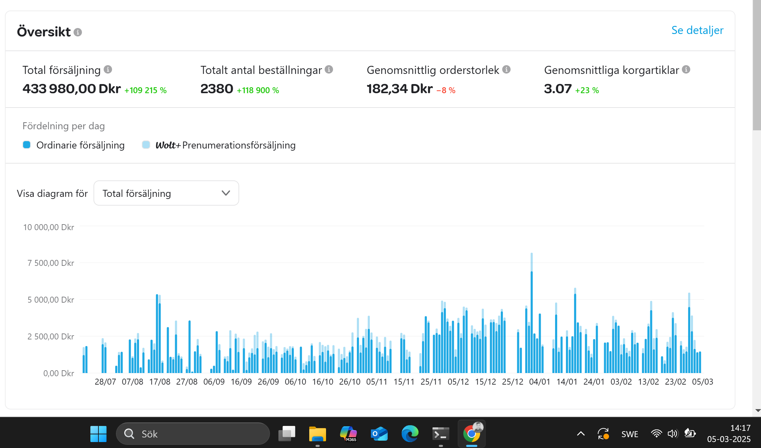761x448 pixels.
Task: Click Windows Start button
Action: coord(98,434)
